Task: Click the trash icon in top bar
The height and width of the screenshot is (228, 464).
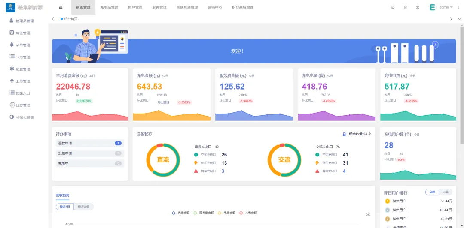Action: [405, 7]
